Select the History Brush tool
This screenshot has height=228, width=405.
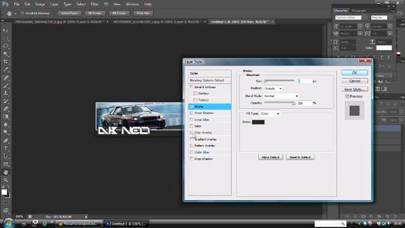coord(6,101)
